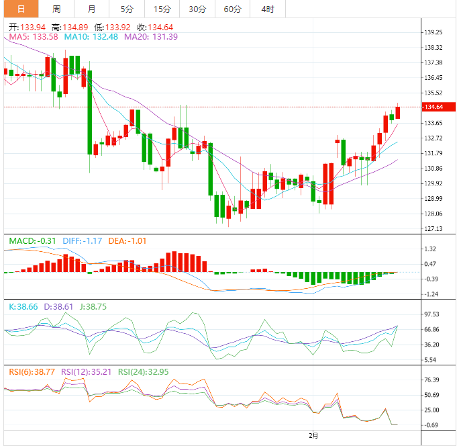Click the RSI(24) 32.95 label
Screen dimensions: 459x448
click(144, 372)
